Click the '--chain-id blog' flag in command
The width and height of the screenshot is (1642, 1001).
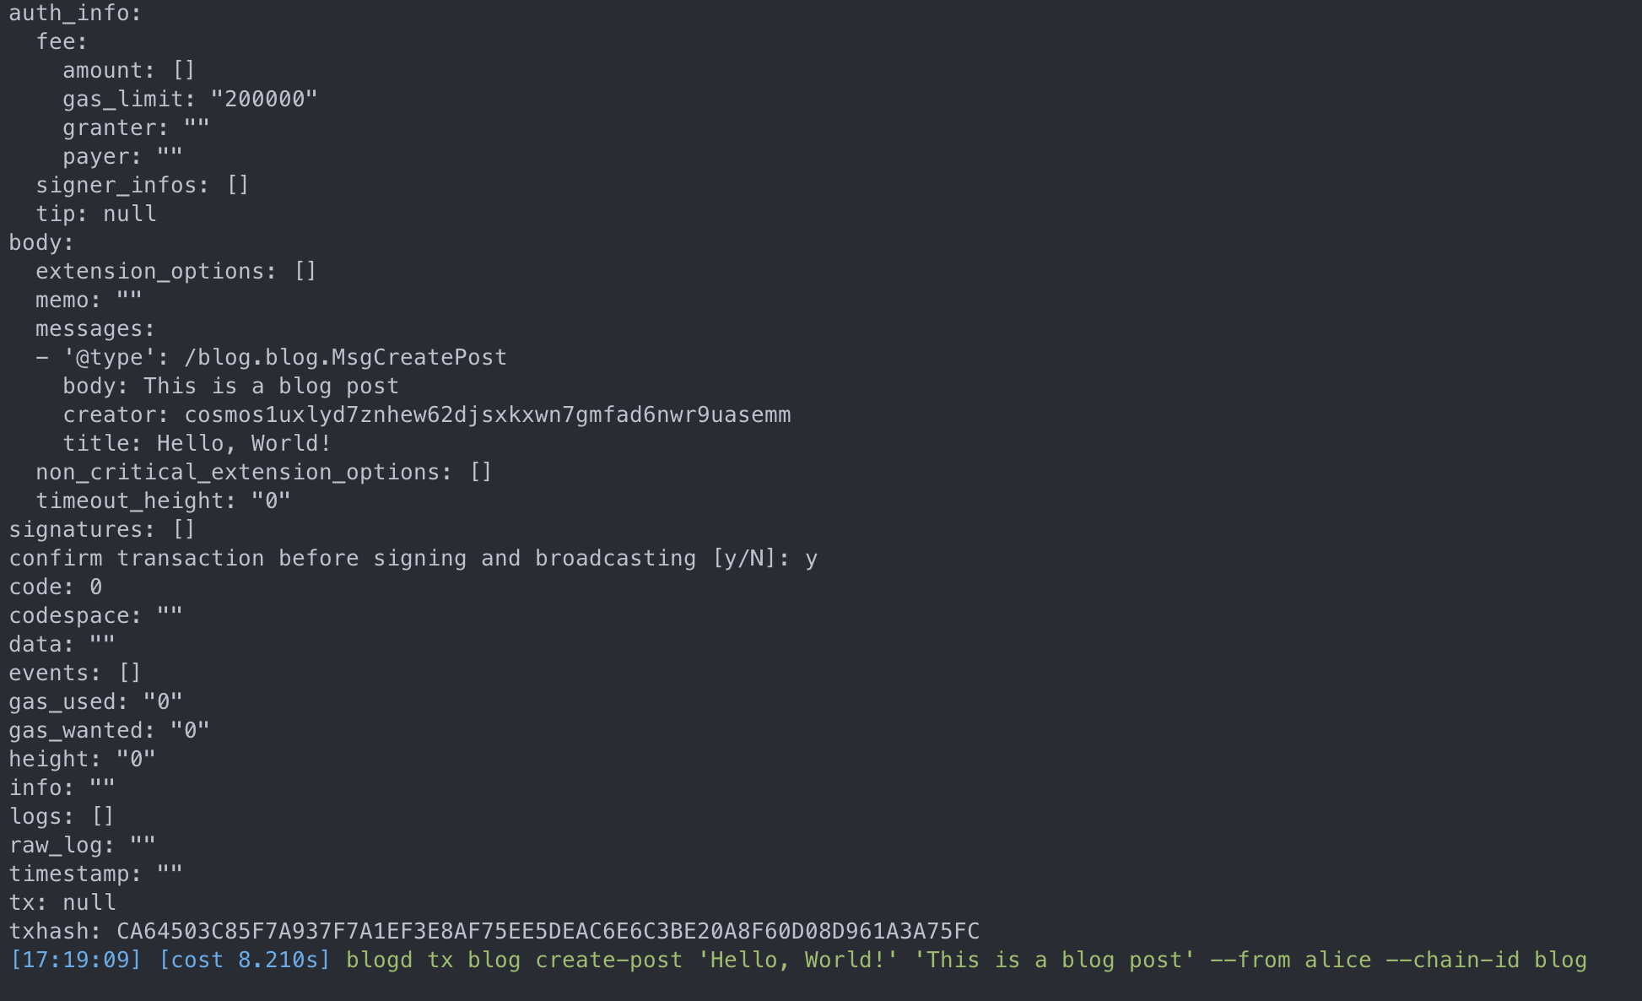point(1486,960)
